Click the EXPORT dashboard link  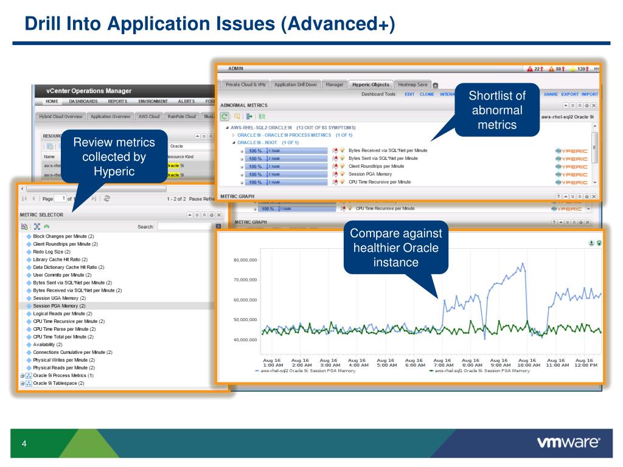(x=569, y=94)
